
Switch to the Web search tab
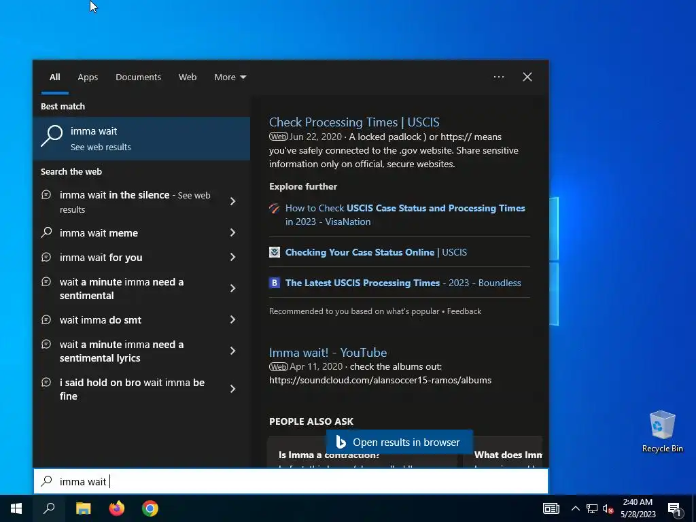pos(188,77)
